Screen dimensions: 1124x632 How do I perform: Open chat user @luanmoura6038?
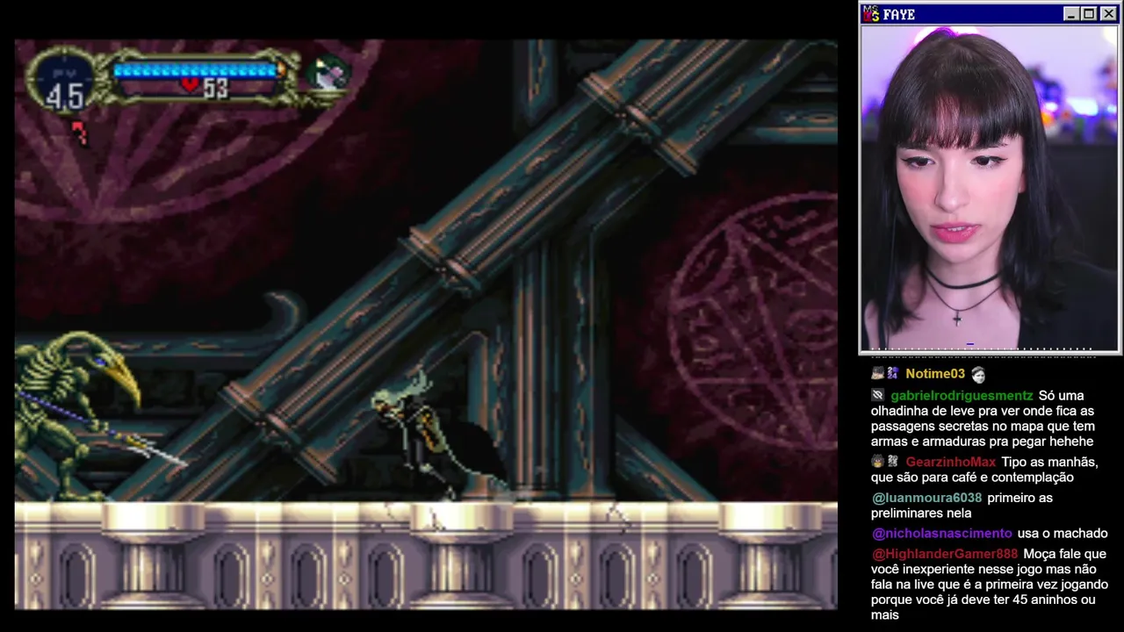927,498
